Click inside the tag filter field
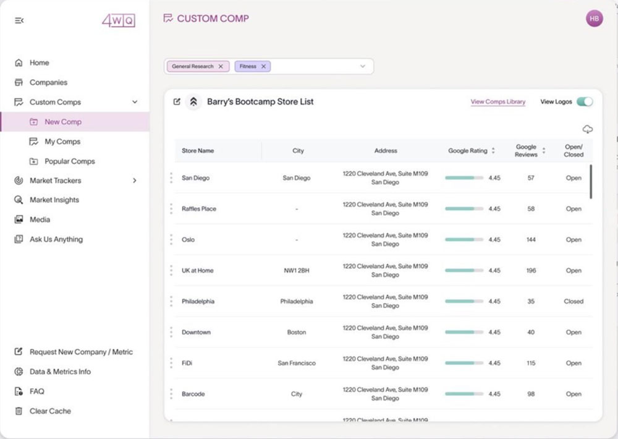Viewport: 618px width, 439px height. tap(269, 66)
